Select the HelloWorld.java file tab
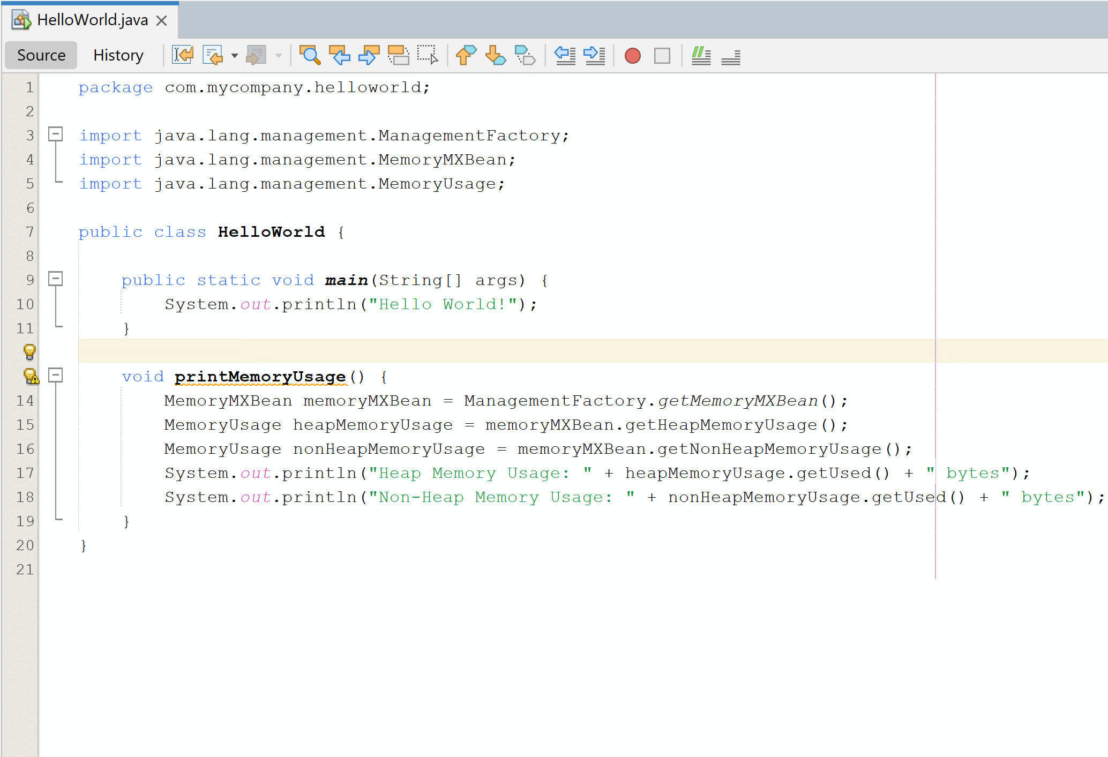Screen dimensions: 1108x757 pyautogui.click(x=92, y=20)
